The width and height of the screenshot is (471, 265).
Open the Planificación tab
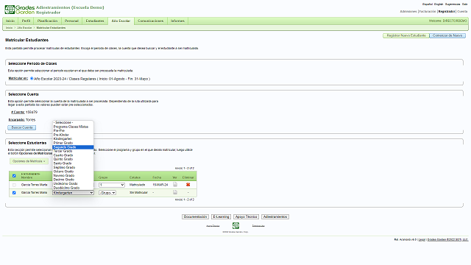pos(47,21)
